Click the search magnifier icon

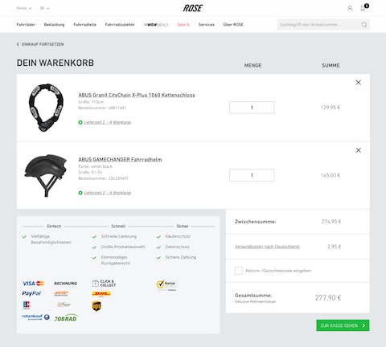(x=364, y=25)
